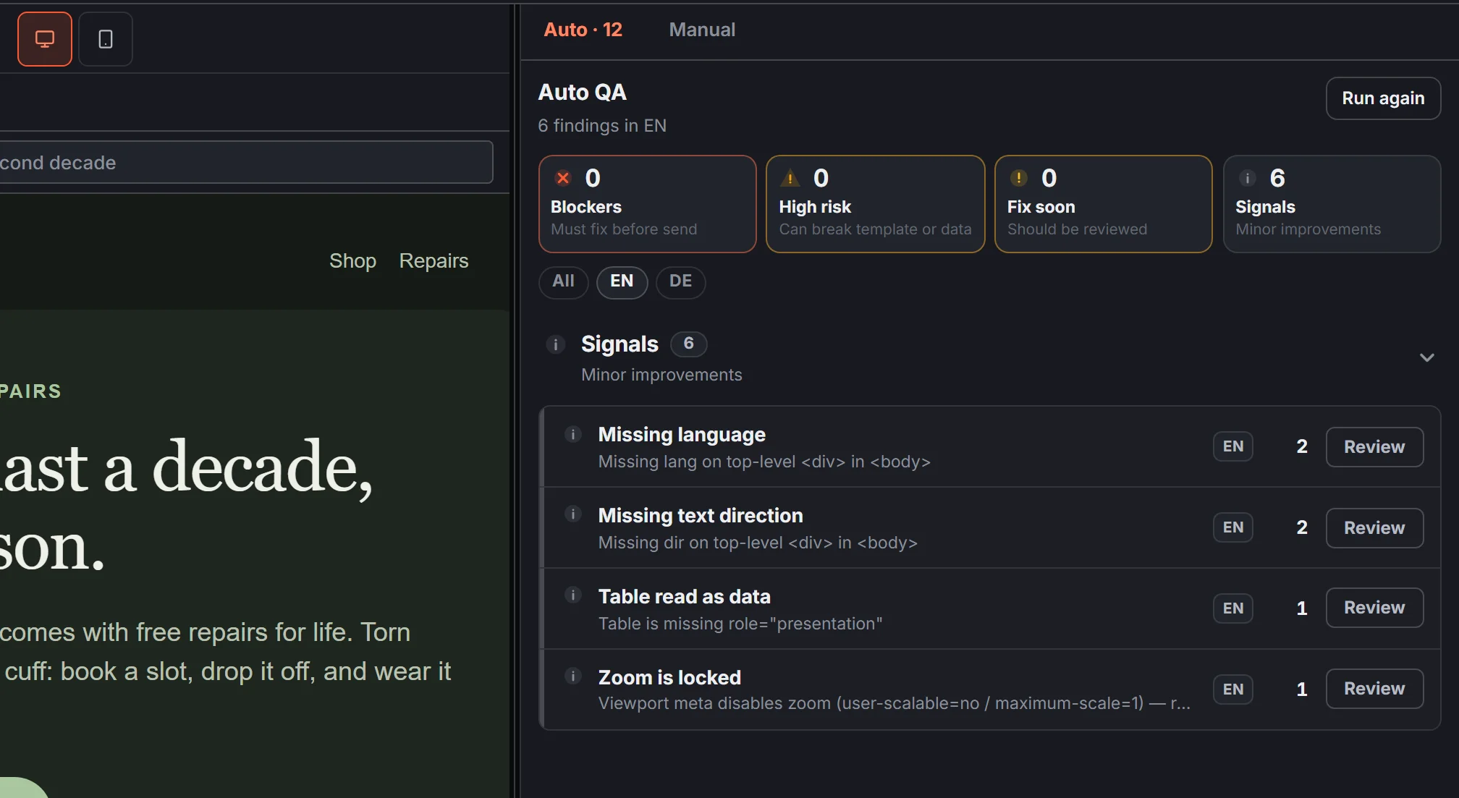This screenshot has width=1459, height=798.
Task: Select the Fix soon summary card
Action: click(1104, 204)
